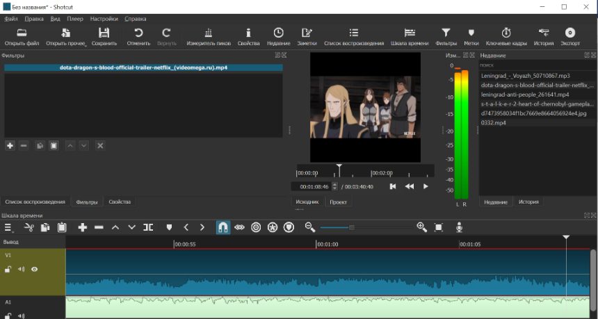The width and height of the screenshot is (598, 319).
Task: Switch to Список воспроизведения tab
Action: [35, 202]
